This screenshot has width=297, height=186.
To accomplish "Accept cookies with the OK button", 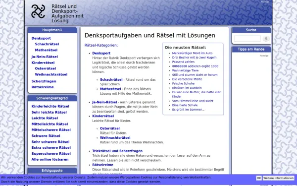I will [x=259, y=178].
